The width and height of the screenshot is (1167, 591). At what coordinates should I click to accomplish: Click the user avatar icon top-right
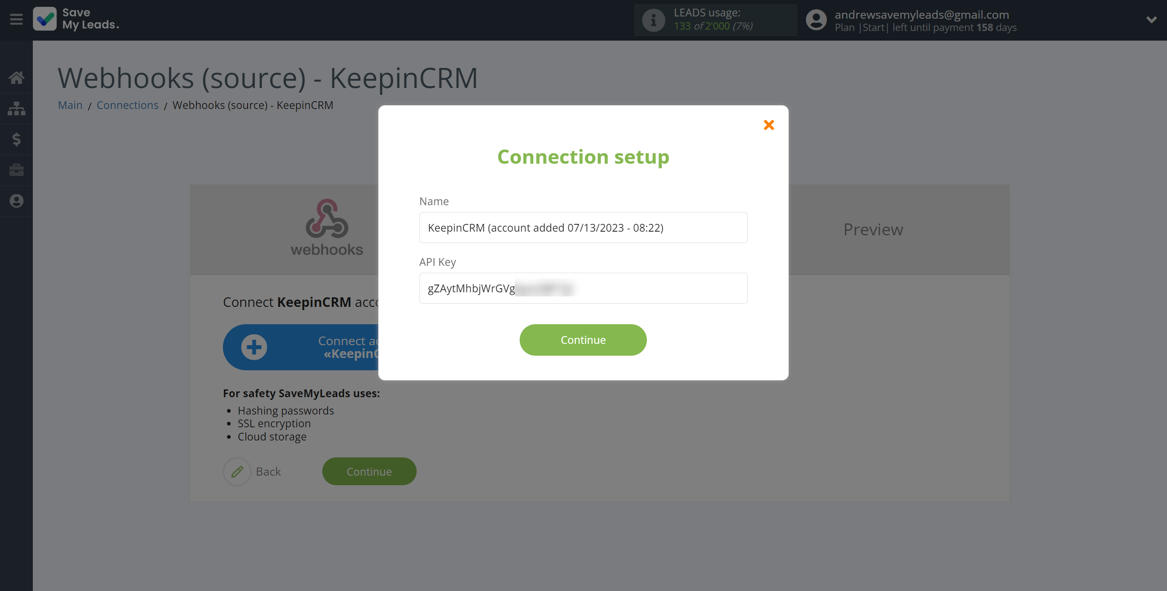816,21
